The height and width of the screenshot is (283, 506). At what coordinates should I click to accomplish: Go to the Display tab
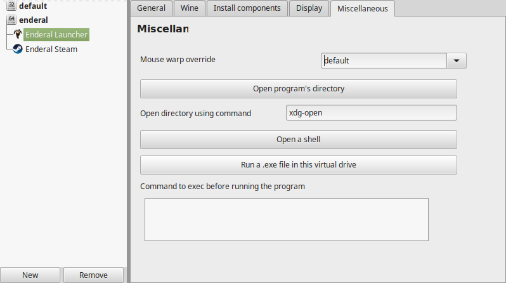point(309,8)
